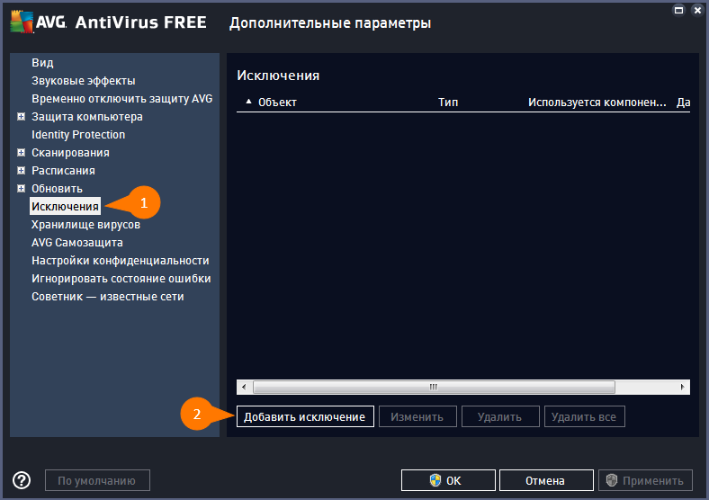Open Хранилище вирусов settings
The image size is (709, 500).
[x=85, y=225]
